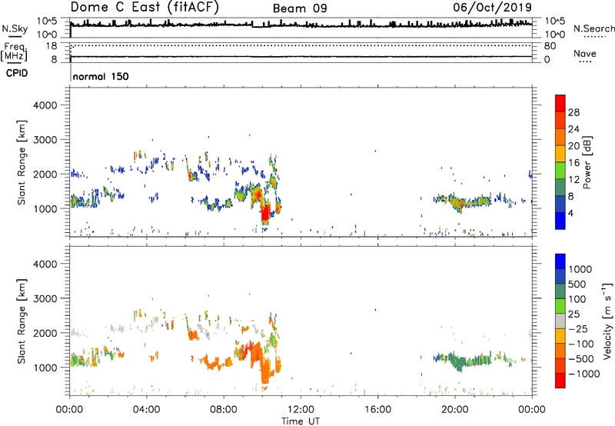This screenshot has width=615, height=426.
Task: Click the frequency trace line in the Freq panel
Action: point(301,57)
